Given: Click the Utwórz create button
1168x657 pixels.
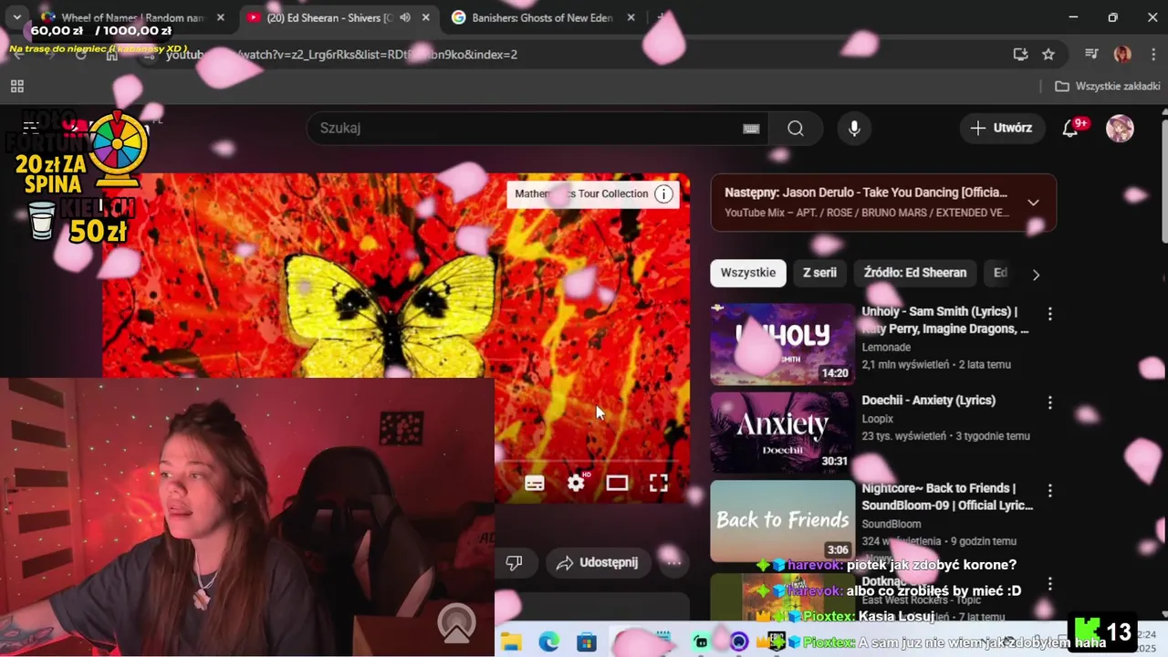Looking at the screenshot, I should pyautogui.click(x=1001, y=128).
